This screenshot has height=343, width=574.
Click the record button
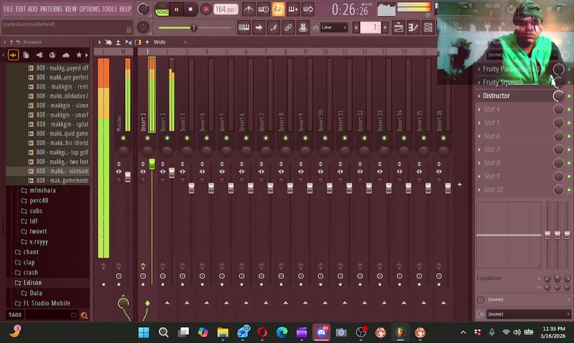point(205,10)
